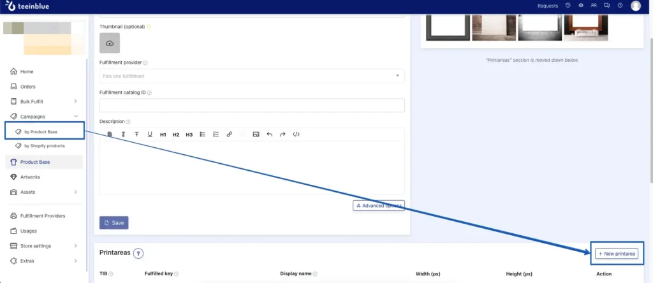Open the chat messages icon in header

(607, 5)
